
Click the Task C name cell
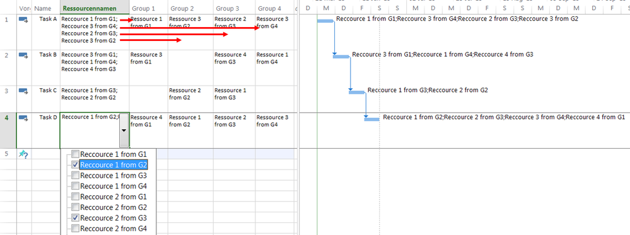[45, 99]
